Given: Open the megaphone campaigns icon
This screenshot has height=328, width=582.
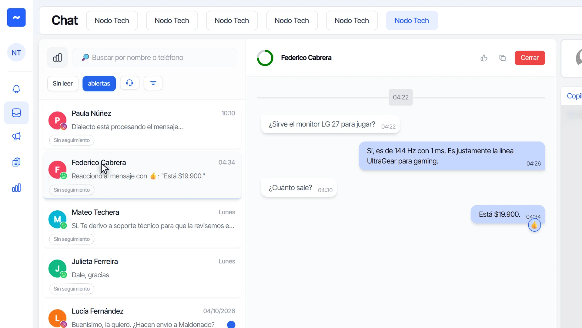Looking at the screenshot, I should [x=16, y=136].
